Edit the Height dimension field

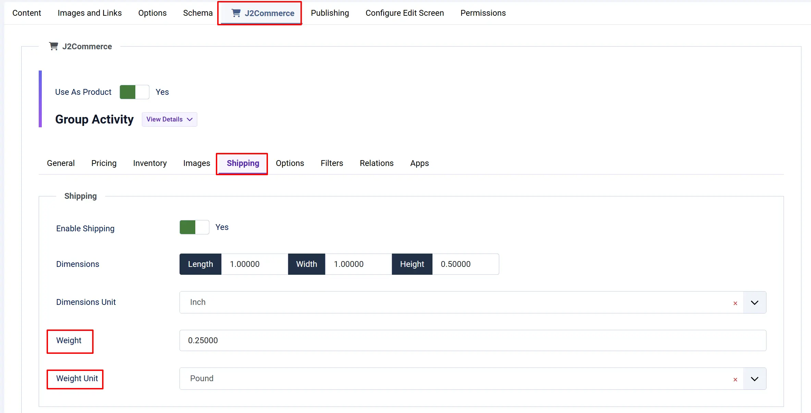coord(466,264)
